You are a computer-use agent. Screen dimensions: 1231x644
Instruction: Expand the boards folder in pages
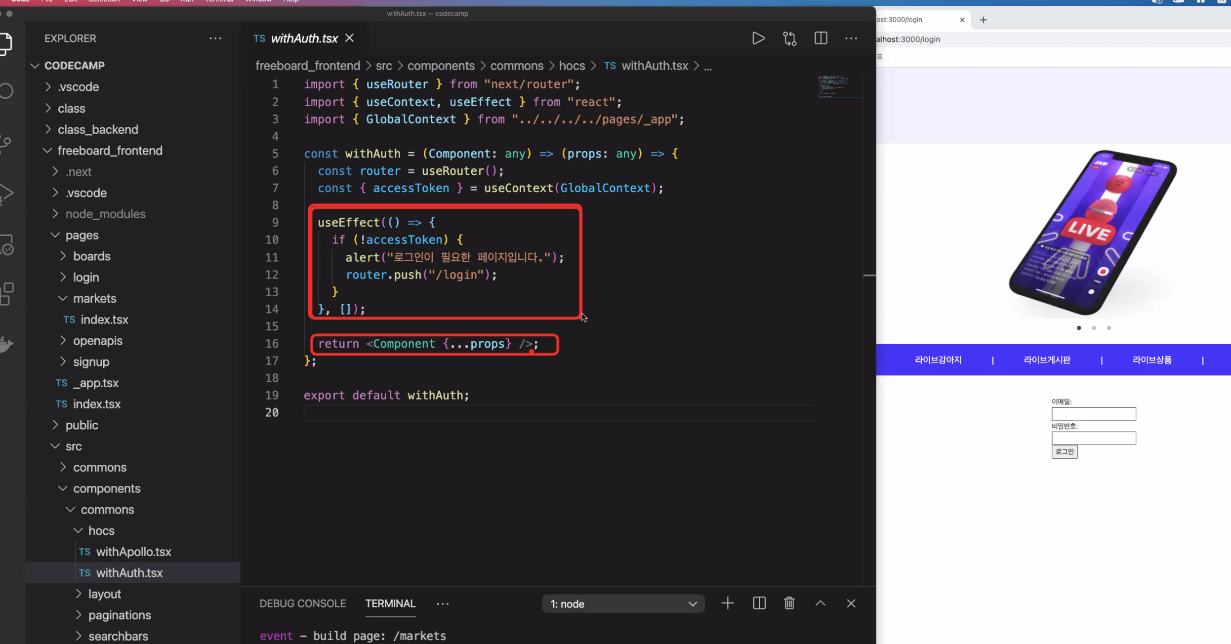pos(91,256)
